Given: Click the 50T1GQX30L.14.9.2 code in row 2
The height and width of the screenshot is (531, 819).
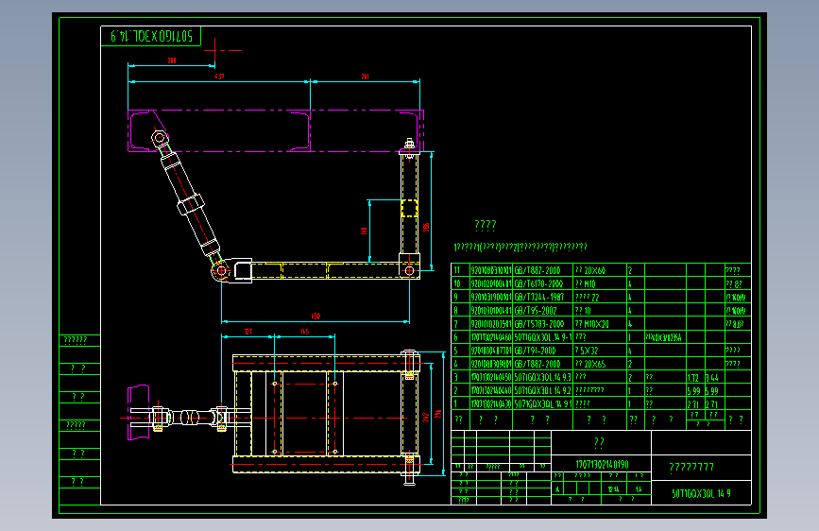Looking at the screenshot, I should click(x=542, y=390).
